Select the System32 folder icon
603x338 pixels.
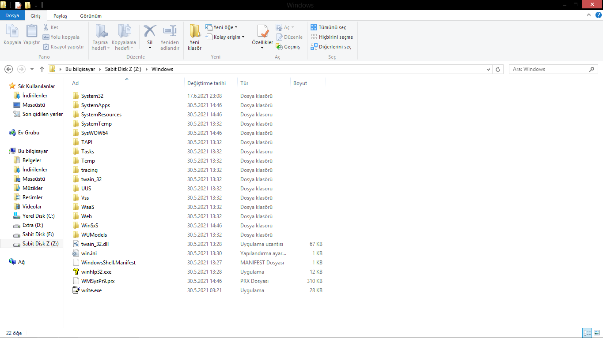coord(76,96)
